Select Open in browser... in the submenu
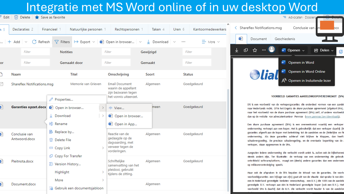Screen dimensions: 344x194 pyautogui.click(x=129, y=116)
